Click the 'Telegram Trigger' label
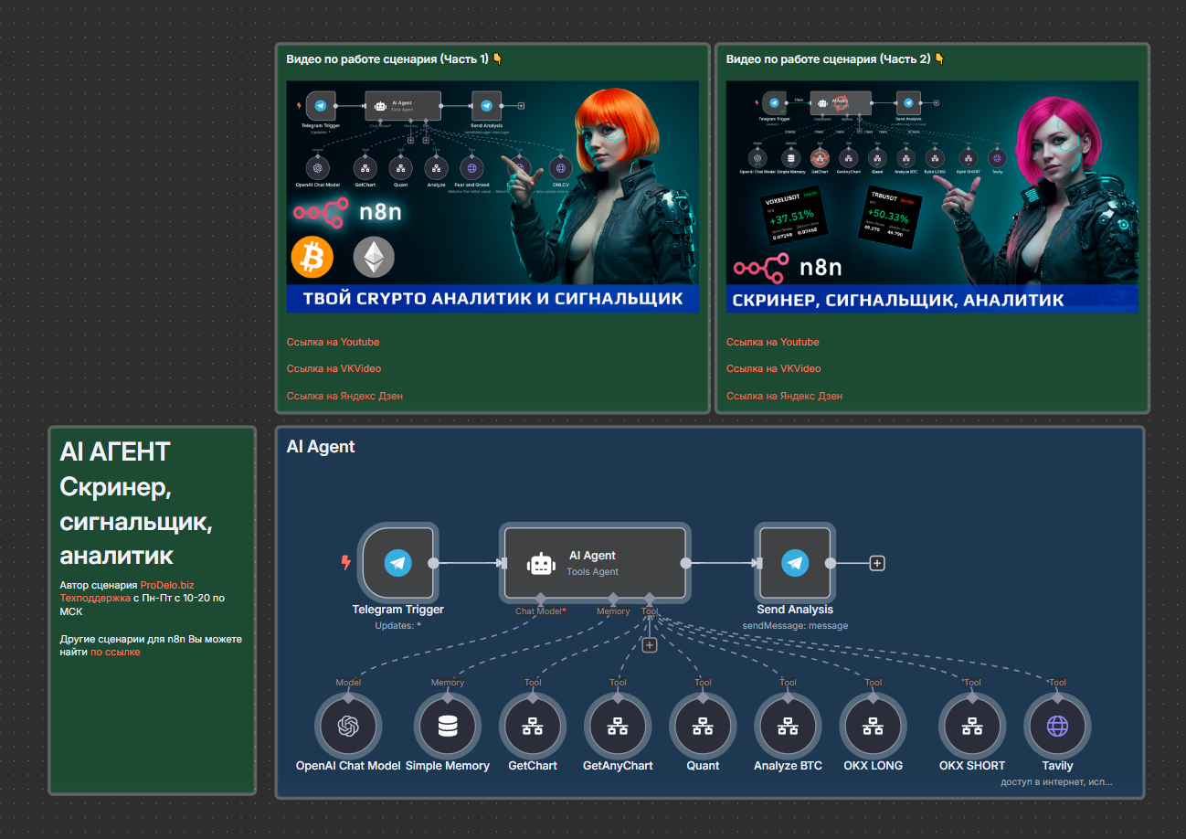Image resolution: width=1186 pixels, height=839 pixels. tap(398, 610)
